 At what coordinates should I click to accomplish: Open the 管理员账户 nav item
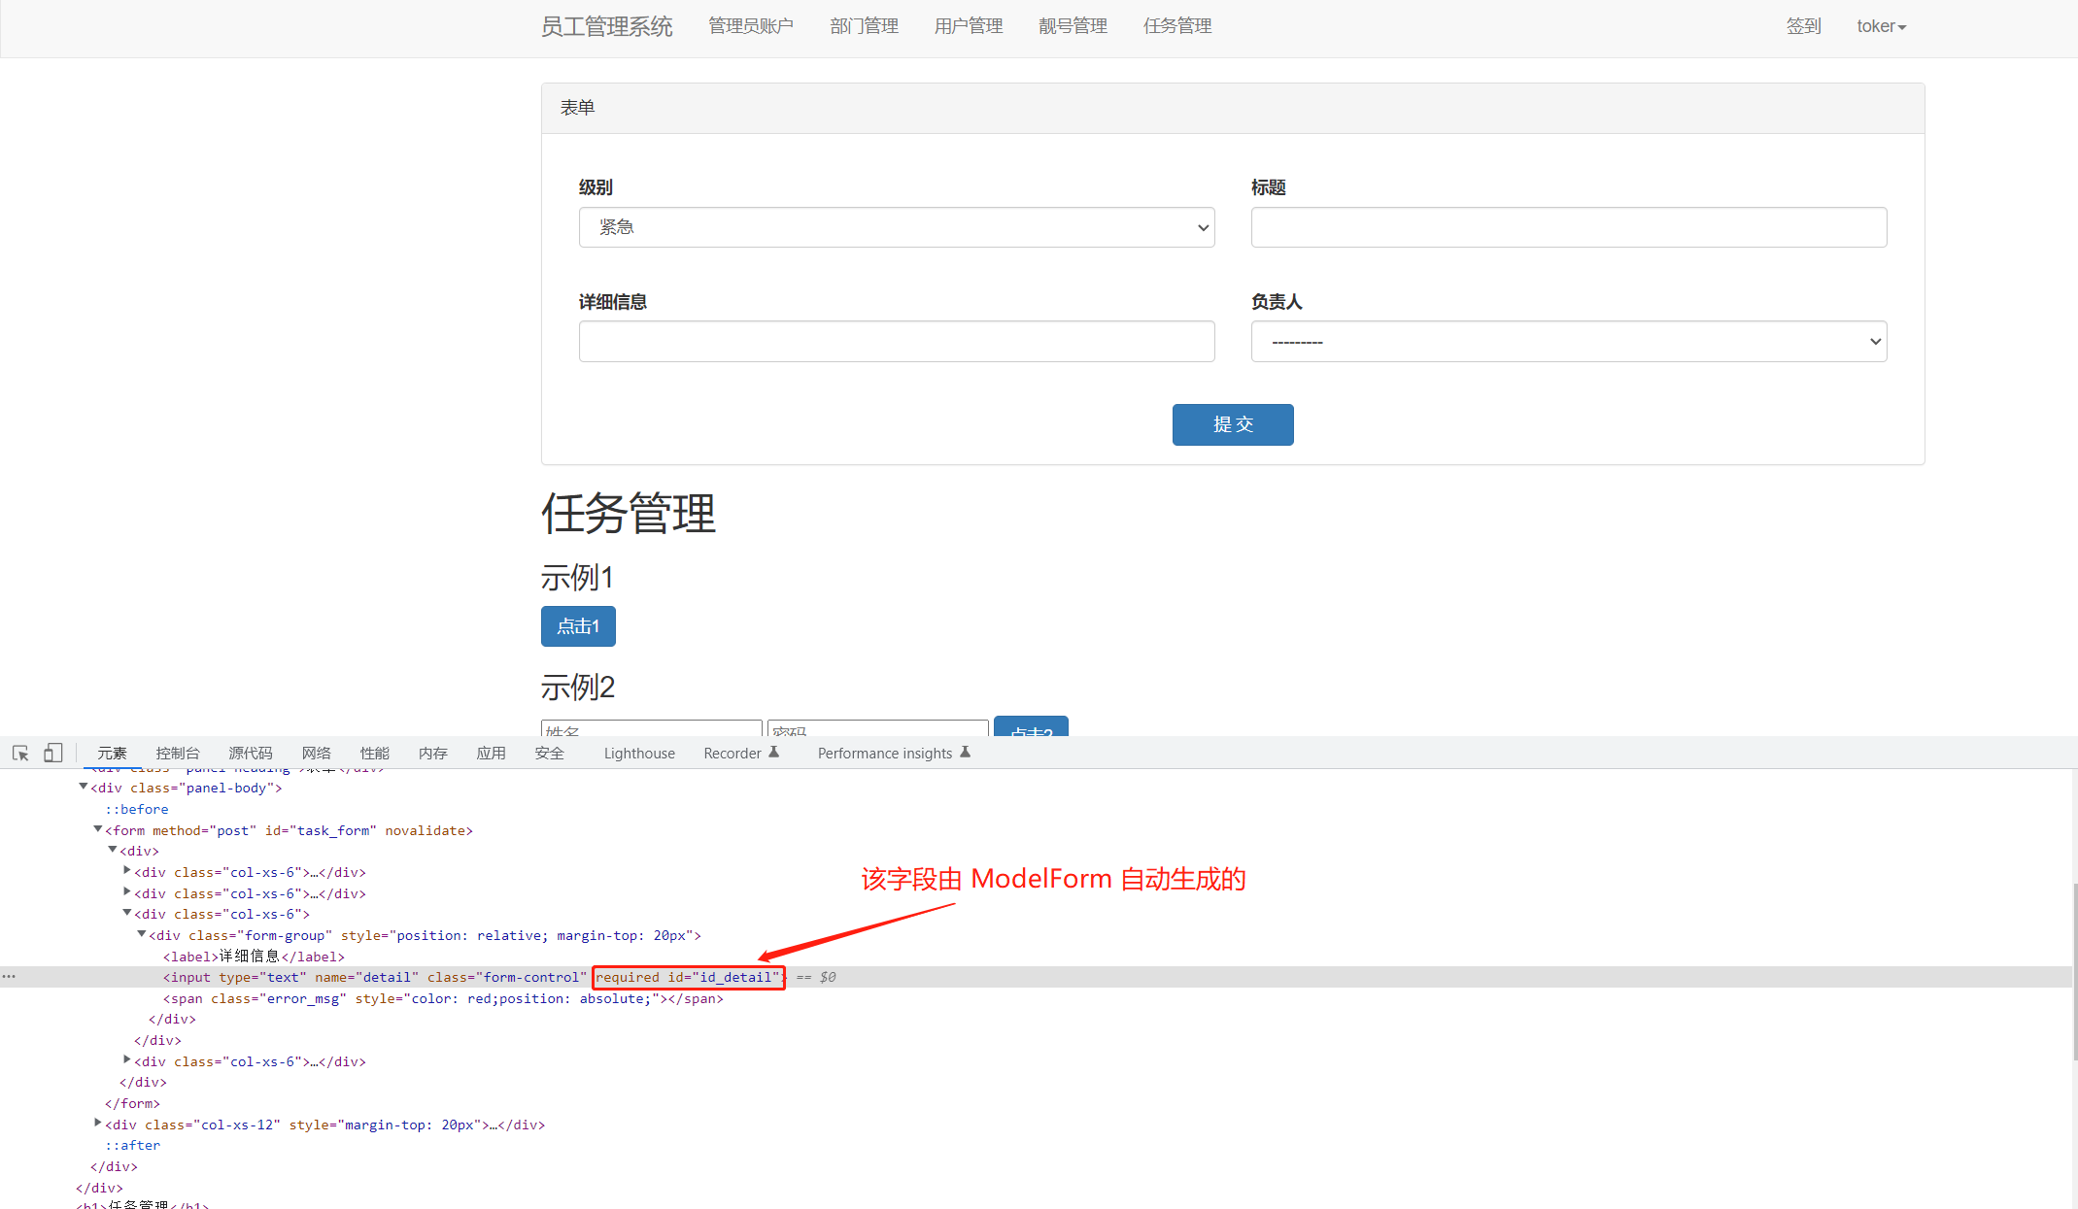pos(751,26)
